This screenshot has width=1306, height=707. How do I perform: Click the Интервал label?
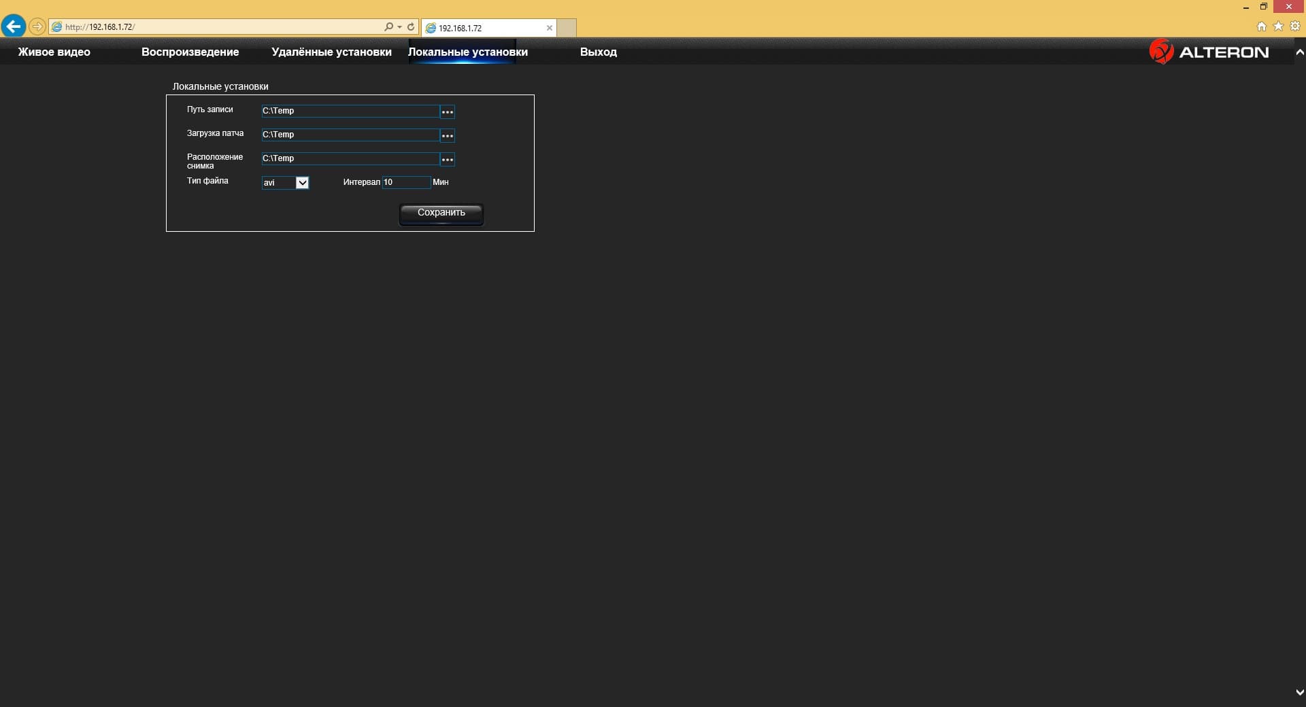coord(361,182)
